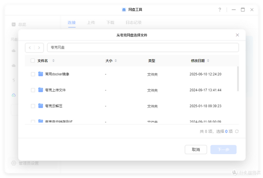Open 管理员设置 in the sidebar

pos(29,163)
